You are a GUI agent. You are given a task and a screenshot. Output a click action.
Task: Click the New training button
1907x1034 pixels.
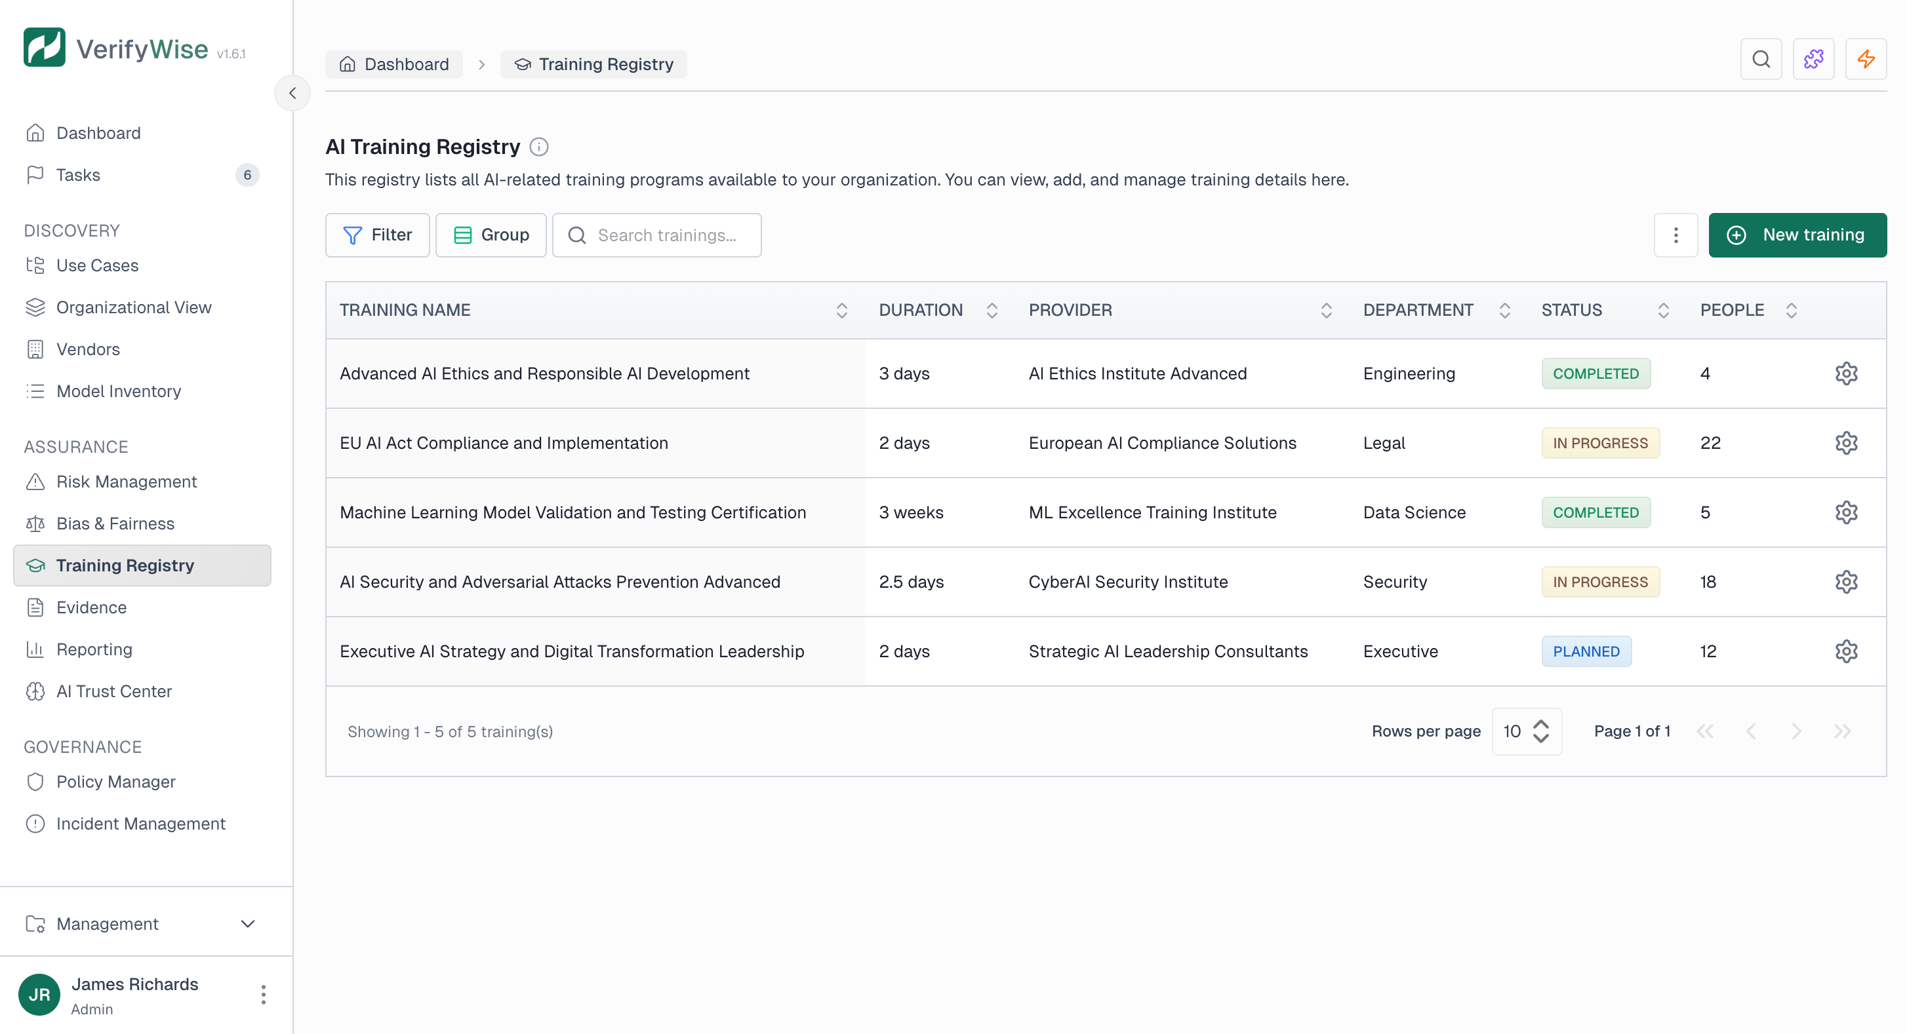1798,235
